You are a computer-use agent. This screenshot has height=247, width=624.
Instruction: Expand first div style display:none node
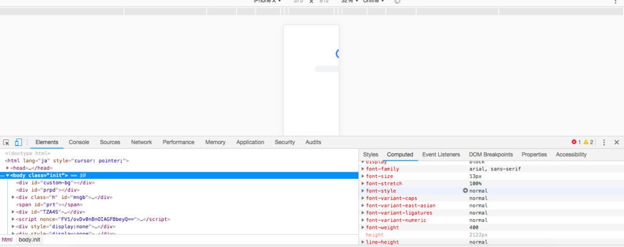click(x=13, y=227)
